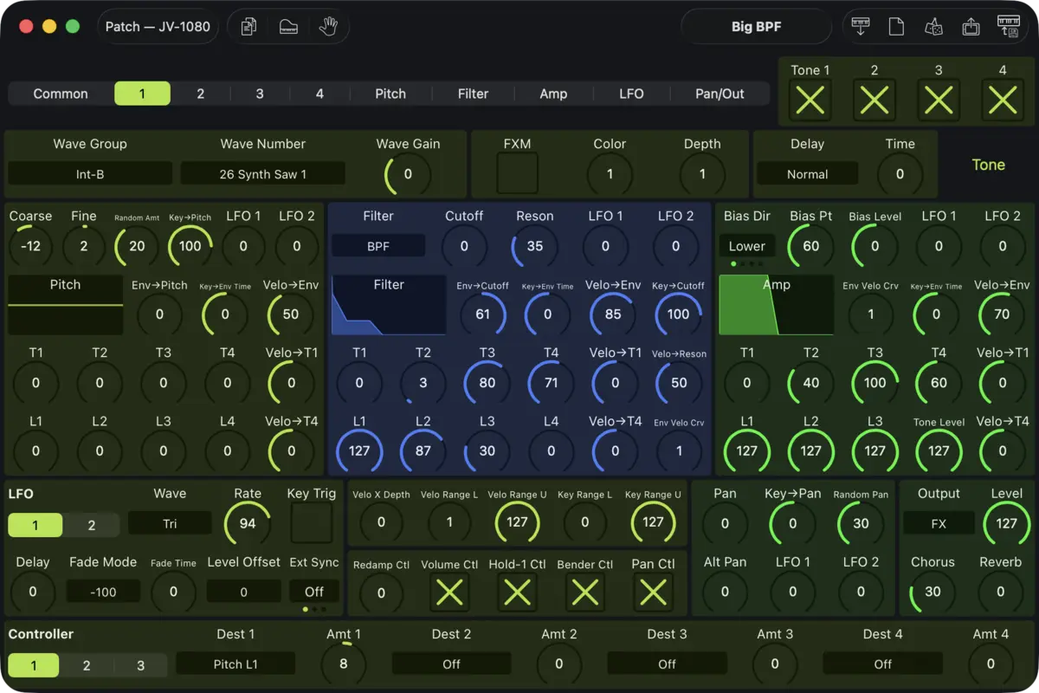Click the hand icon in toolbar
Screen dimensions: 1039x693
pos(327,27)
